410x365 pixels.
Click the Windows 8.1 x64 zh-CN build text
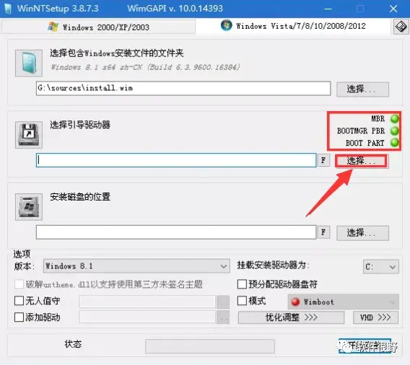coord(145,67)
